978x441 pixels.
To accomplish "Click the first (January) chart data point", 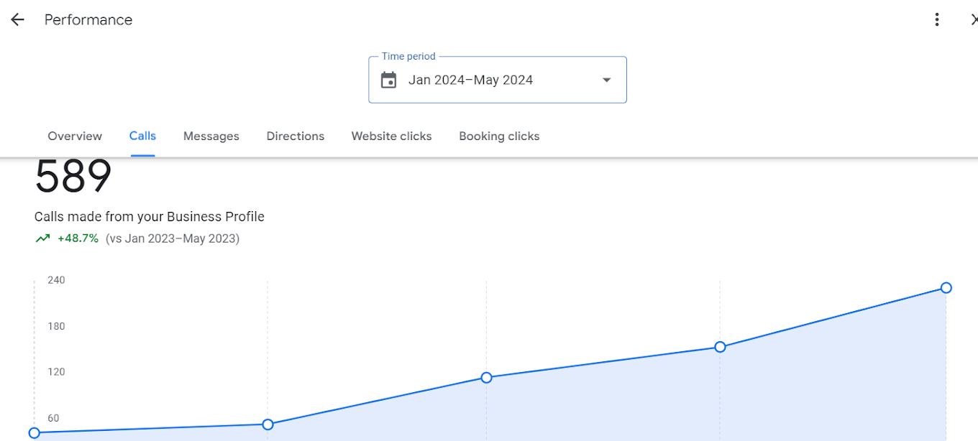I will click(x=35, y=432).
